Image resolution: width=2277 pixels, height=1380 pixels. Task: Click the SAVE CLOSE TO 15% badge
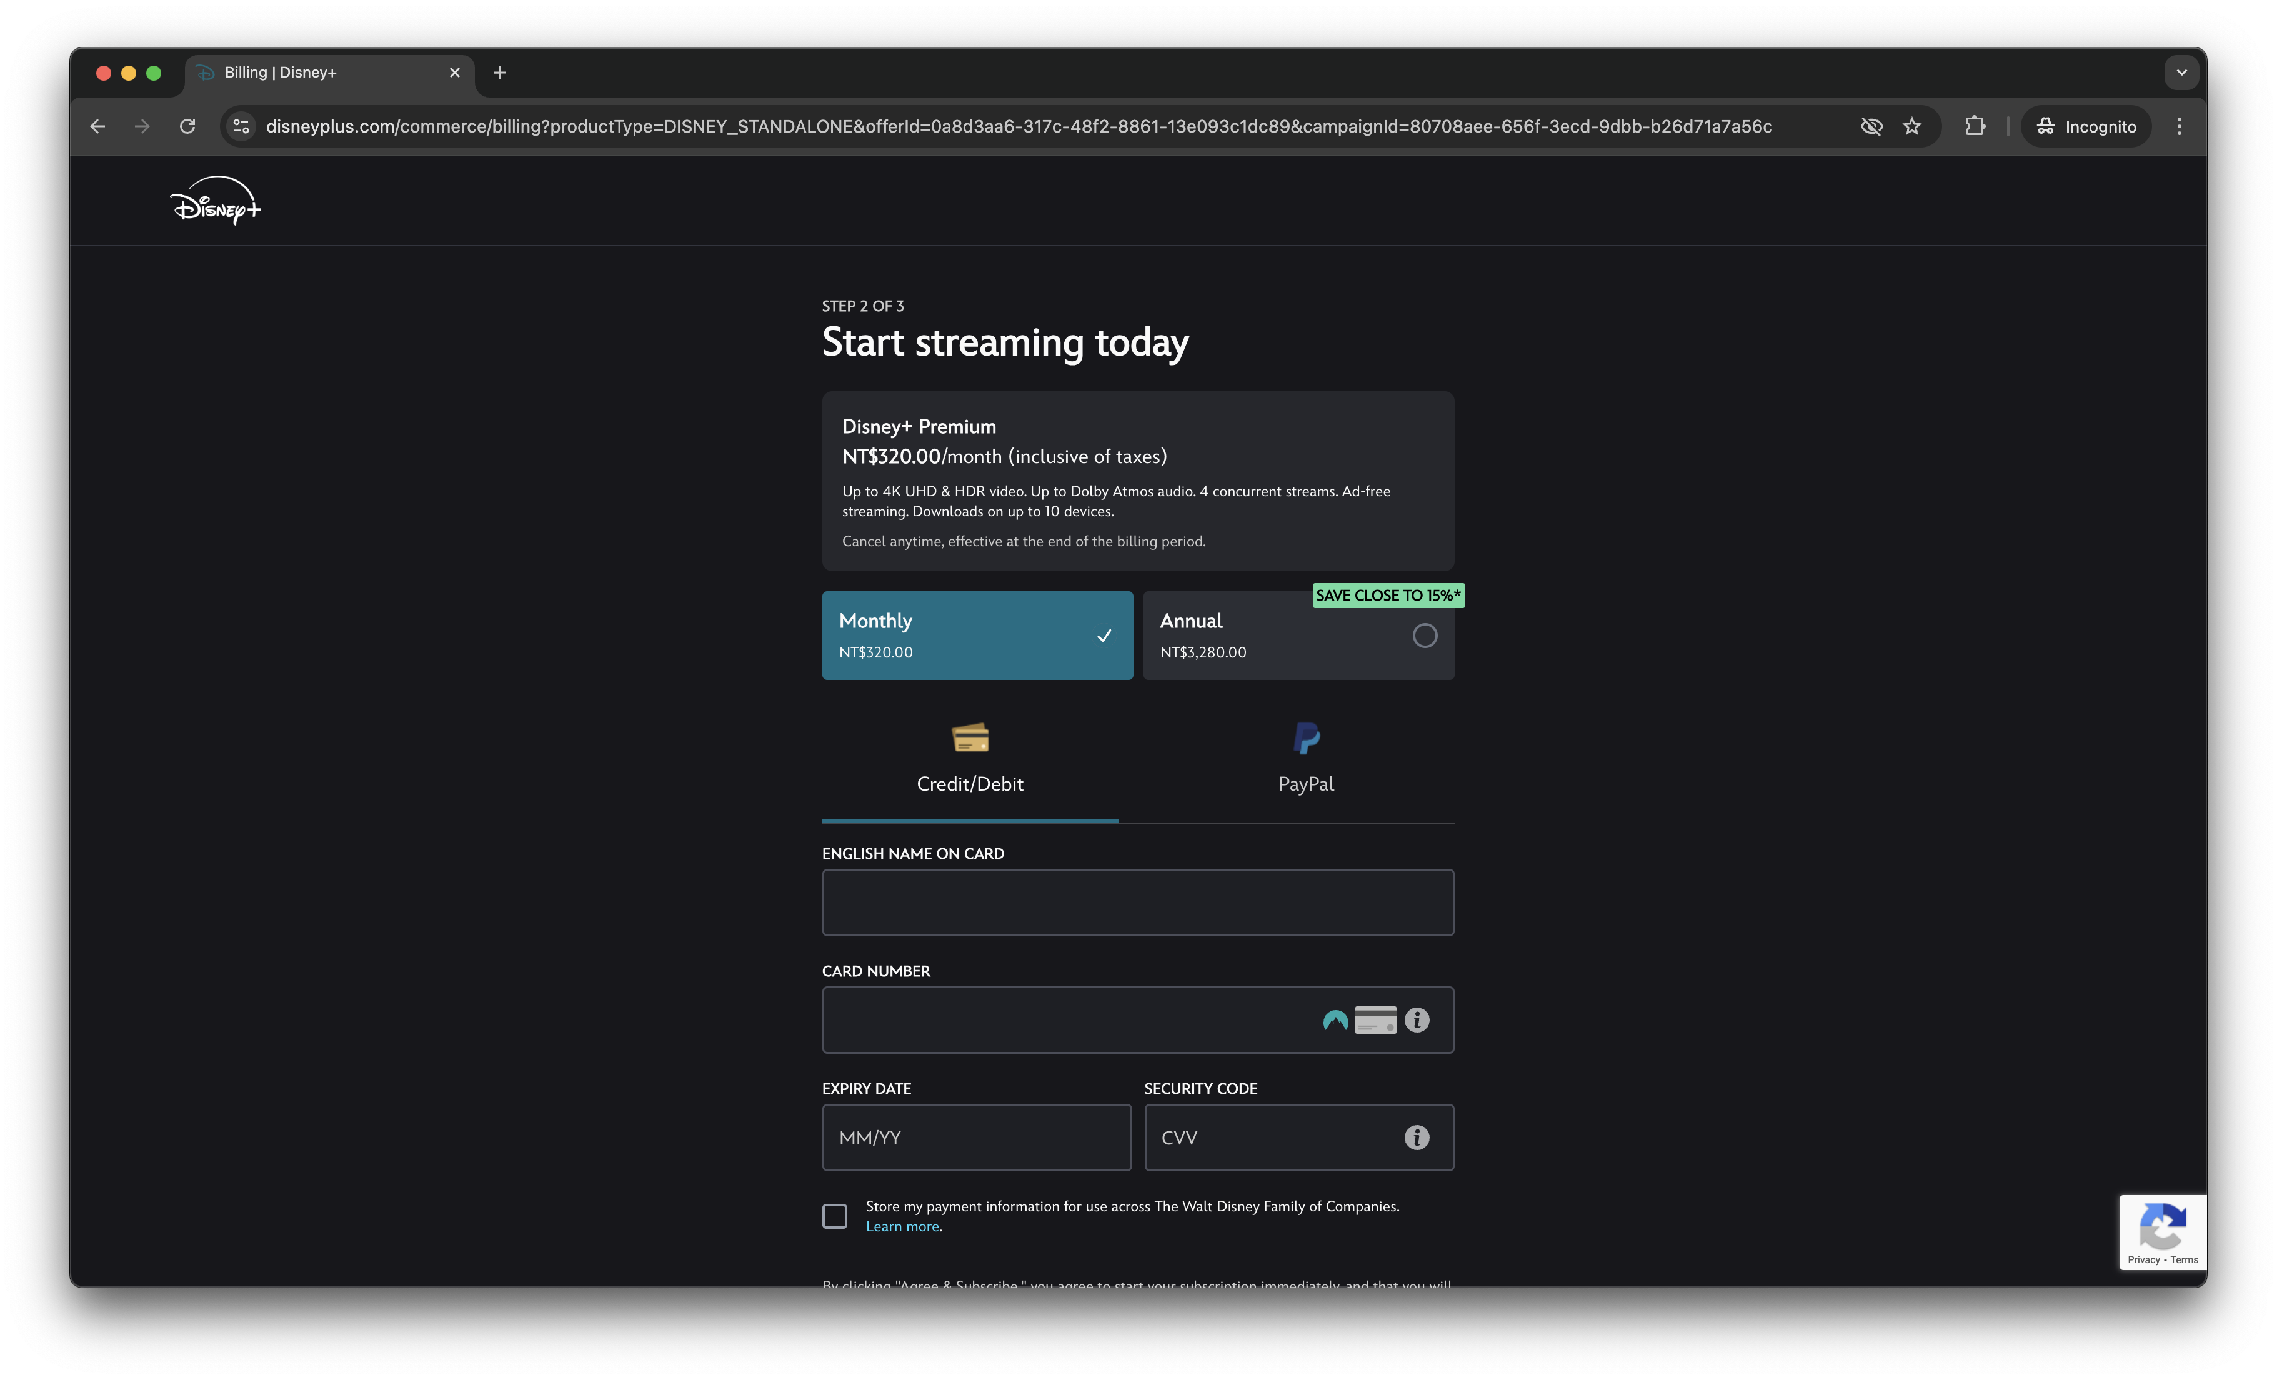click(1388, 595)
